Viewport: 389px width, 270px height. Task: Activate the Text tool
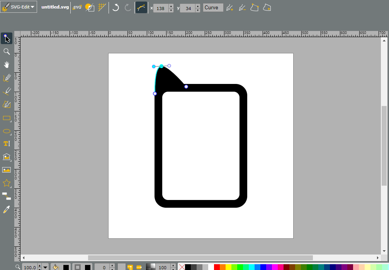coord(7,144)
